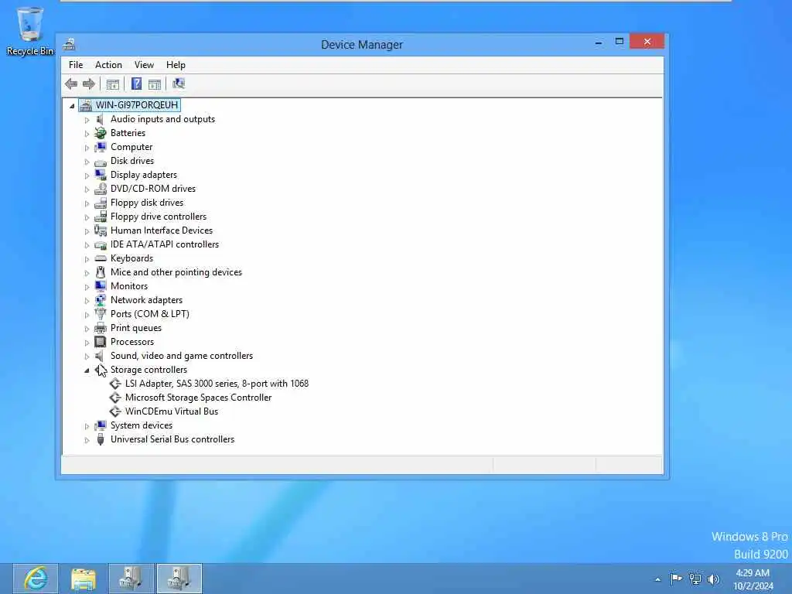Open the View menu
792x594 pixels.
[144, 65]
